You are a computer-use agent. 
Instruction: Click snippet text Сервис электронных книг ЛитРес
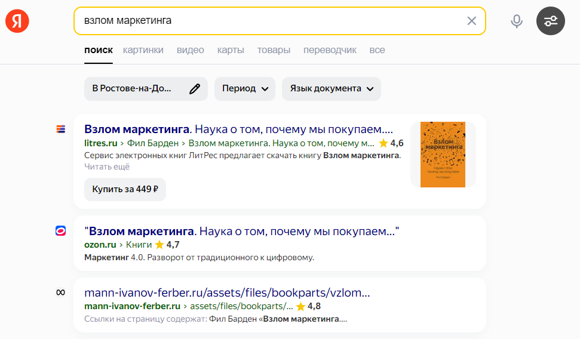coord(243,156)
